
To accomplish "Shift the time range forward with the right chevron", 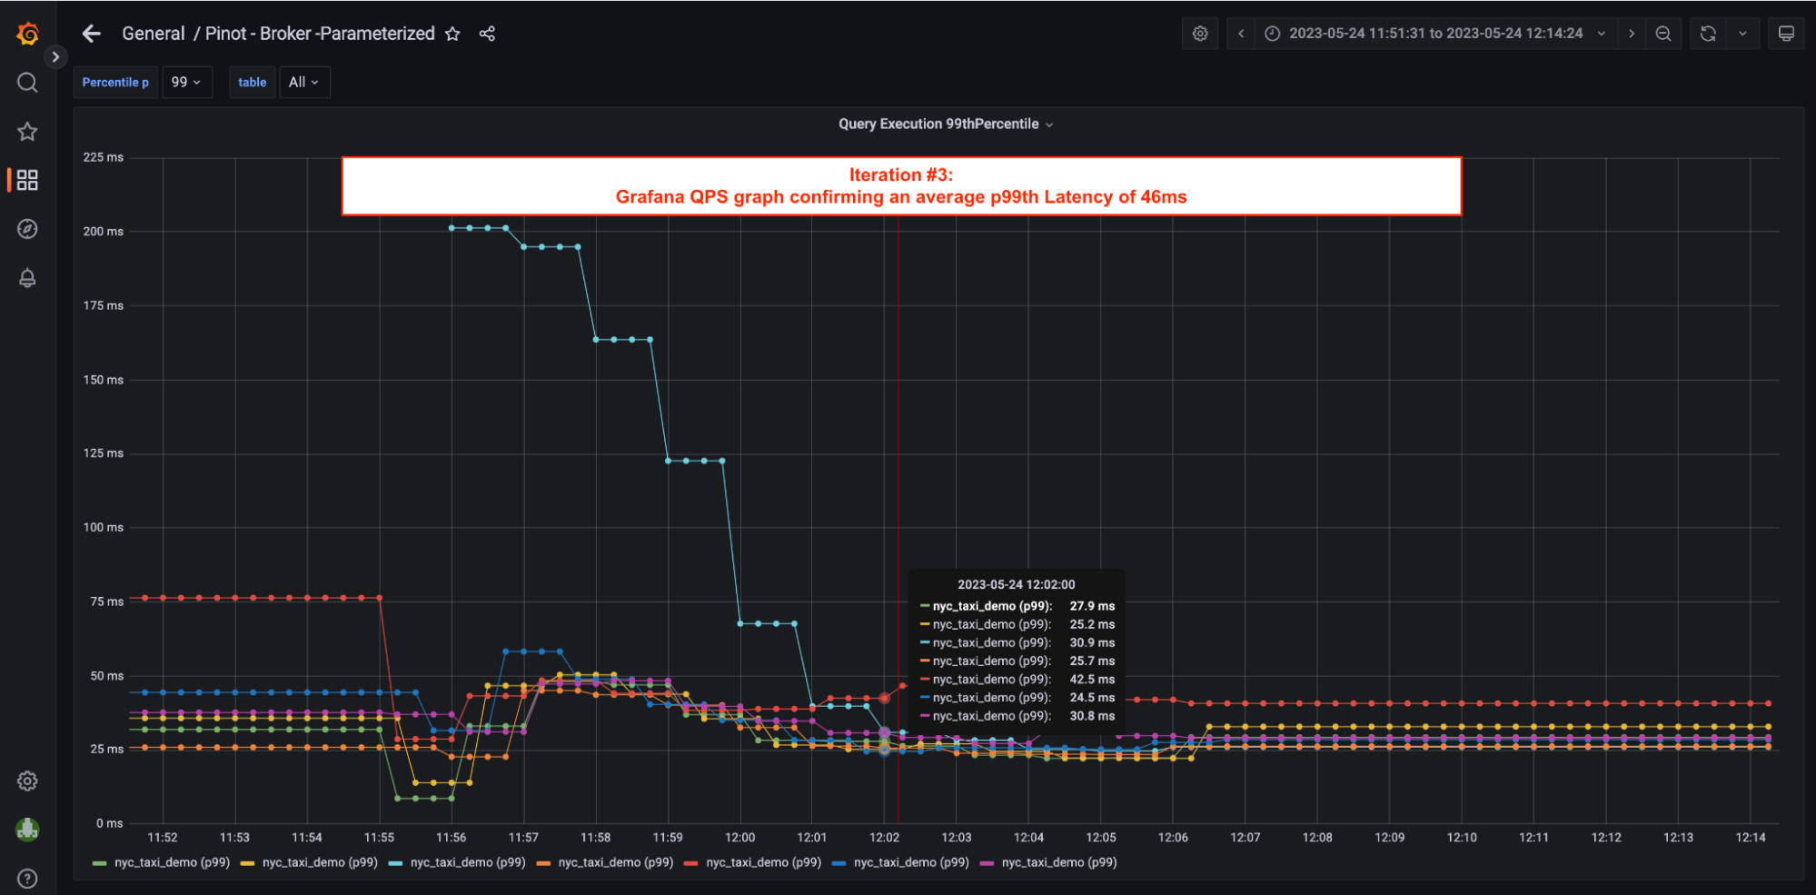I will tap(1631, 34).
